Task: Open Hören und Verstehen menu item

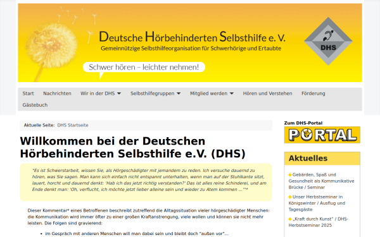Action: tap(267, 94)
